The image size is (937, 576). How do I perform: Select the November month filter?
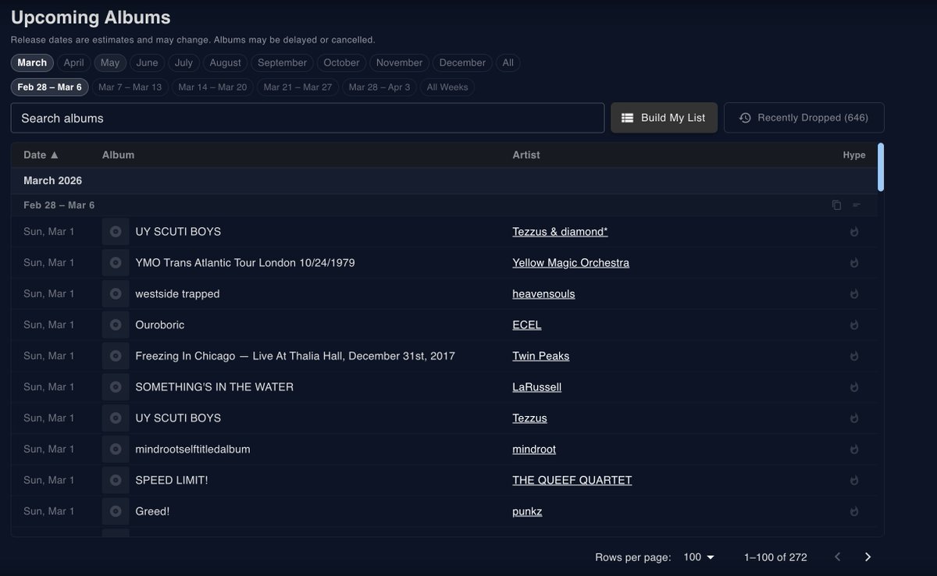[399, 62]
